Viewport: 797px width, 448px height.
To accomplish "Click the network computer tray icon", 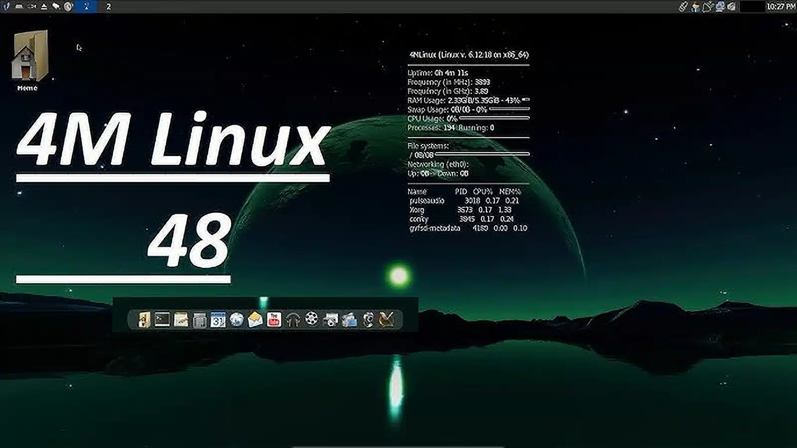I will pos(720,6).
